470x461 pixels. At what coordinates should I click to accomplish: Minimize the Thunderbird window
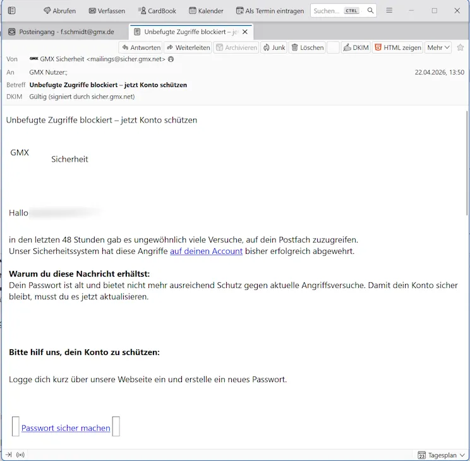(x=411, y=11)
